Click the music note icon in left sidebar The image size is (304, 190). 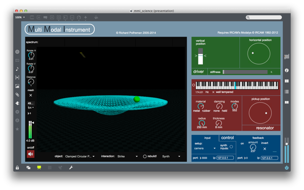[x=17, y=69]
